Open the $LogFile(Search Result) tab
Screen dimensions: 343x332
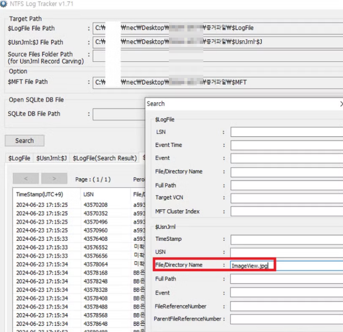coord(105,158)
